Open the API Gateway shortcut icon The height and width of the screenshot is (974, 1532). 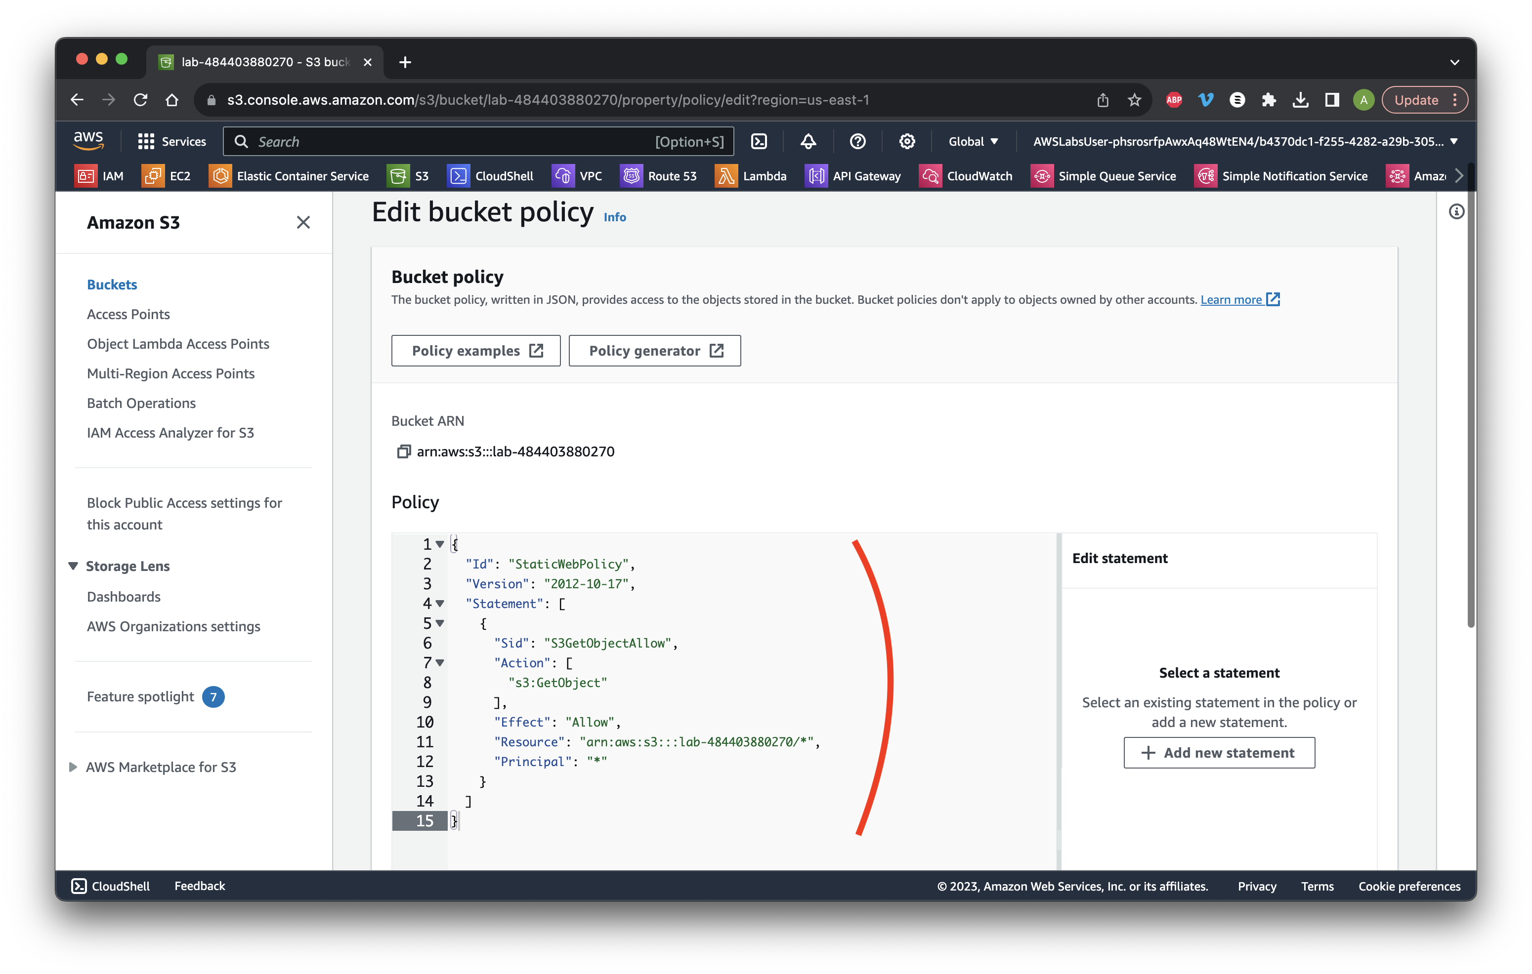(816, 176)
